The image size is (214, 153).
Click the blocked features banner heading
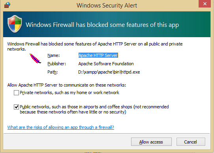pos(102,25)
